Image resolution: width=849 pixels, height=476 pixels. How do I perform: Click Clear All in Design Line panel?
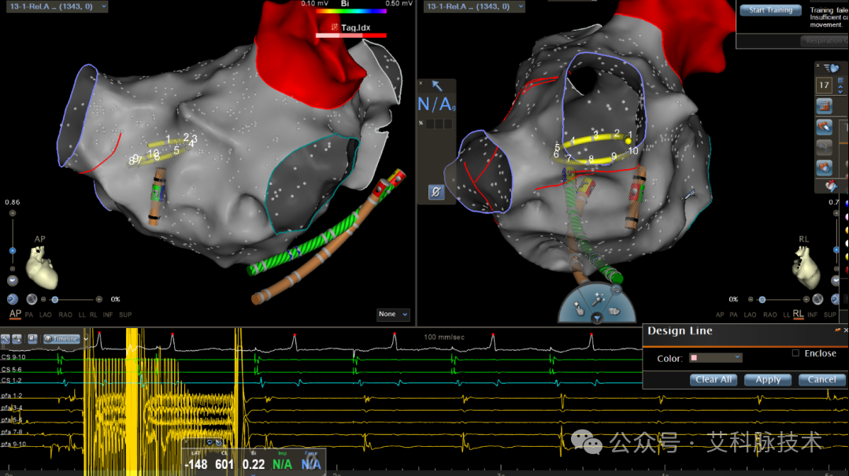713,380
